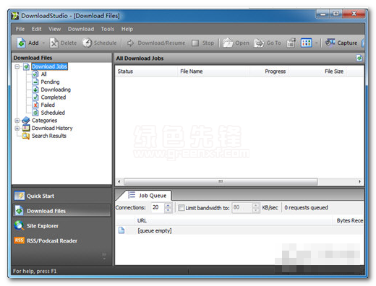The image size is (376, 286).
Task: Click the Connections number field
Action: pyautogui.click(x=158, y=207)
